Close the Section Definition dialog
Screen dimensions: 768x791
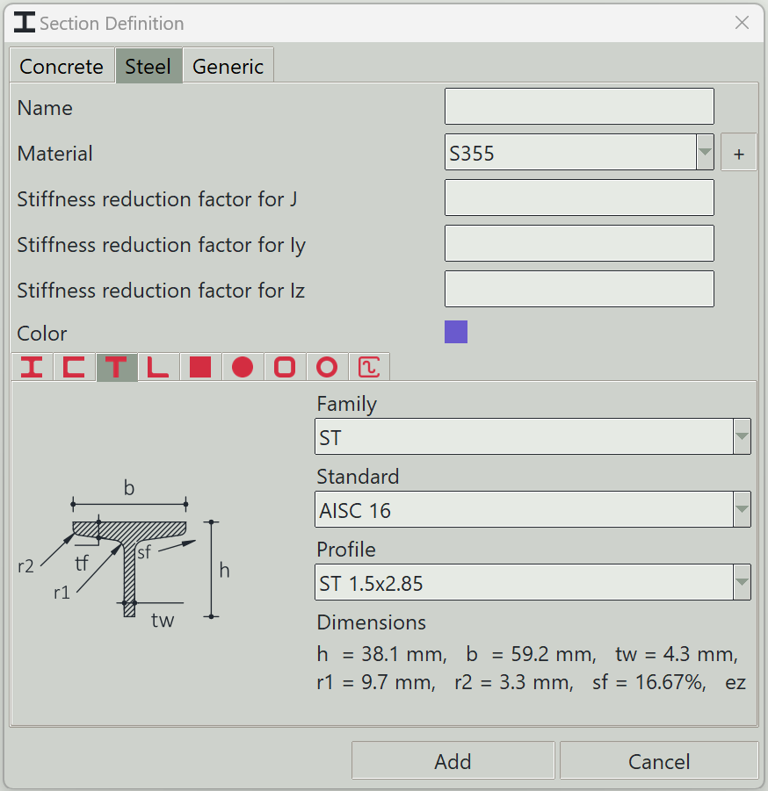pos(742,23)
